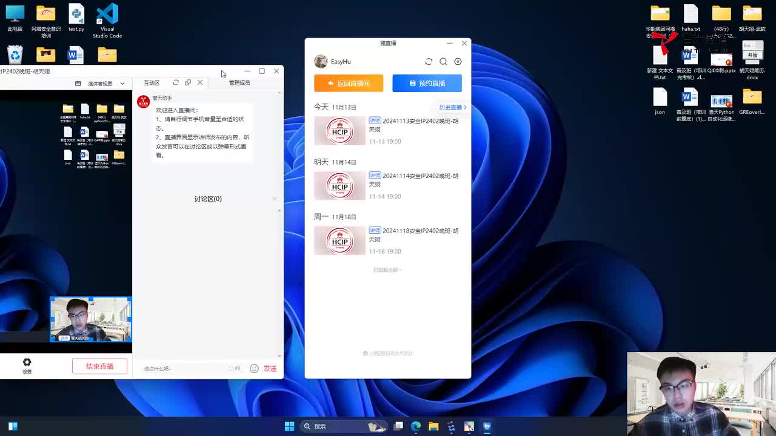Open the Recycle Bin desktop icon
776x436 pixels.
click(x=15, y=54)
